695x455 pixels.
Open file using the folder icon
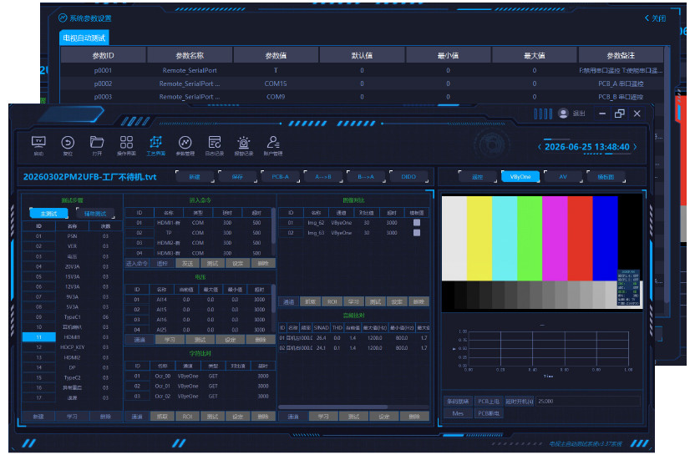[x=97, y=142]
